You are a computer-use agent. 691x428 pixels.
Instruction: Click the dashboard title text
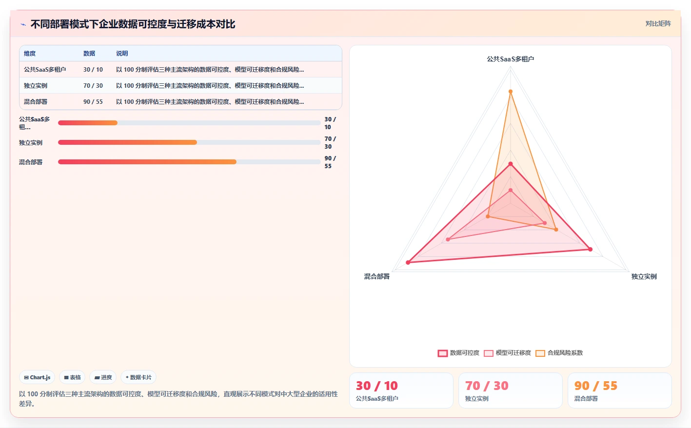[133, 24]
